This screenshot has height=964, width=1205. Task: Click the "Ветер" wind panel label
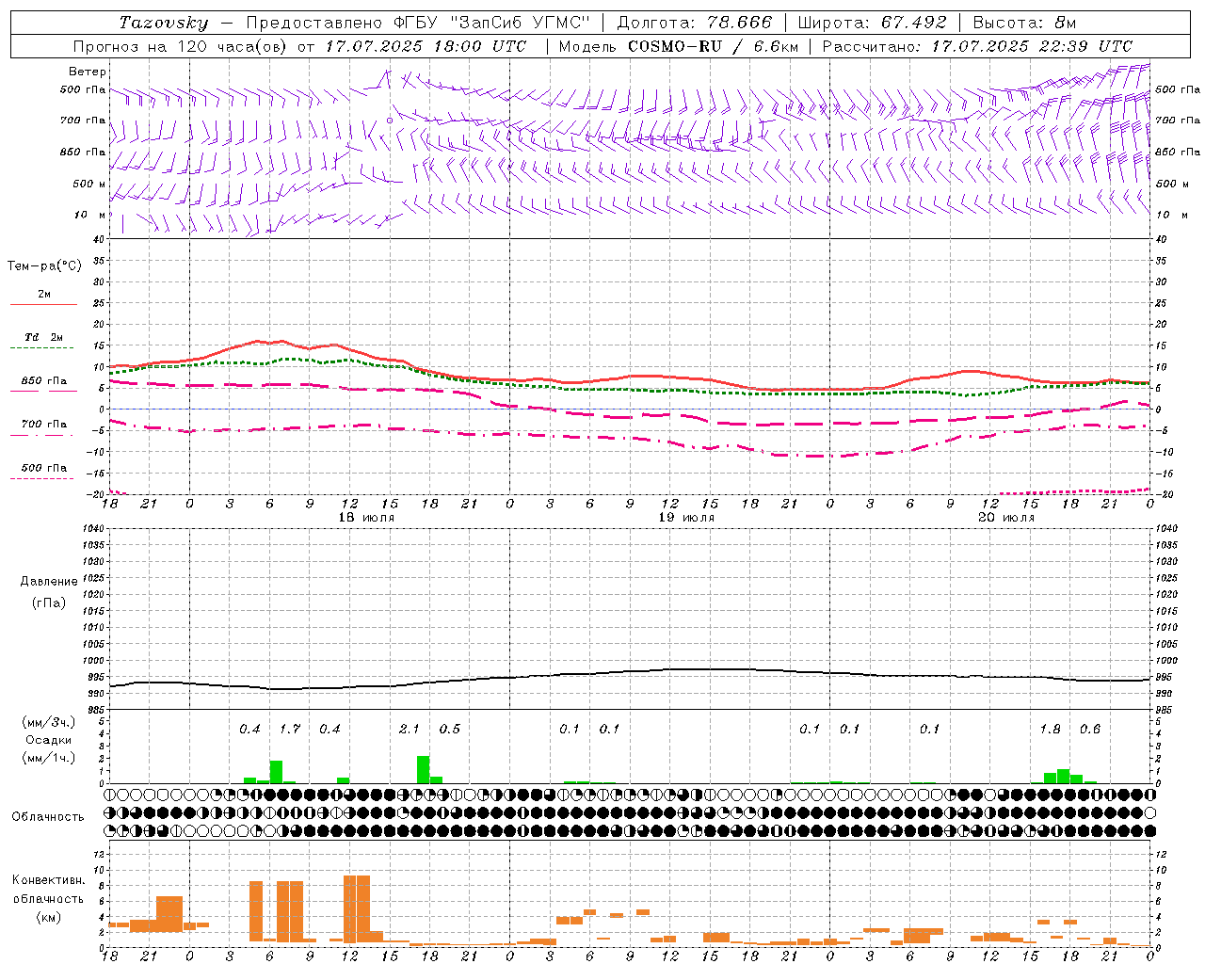pyautogui.click(x=88, y=72)
